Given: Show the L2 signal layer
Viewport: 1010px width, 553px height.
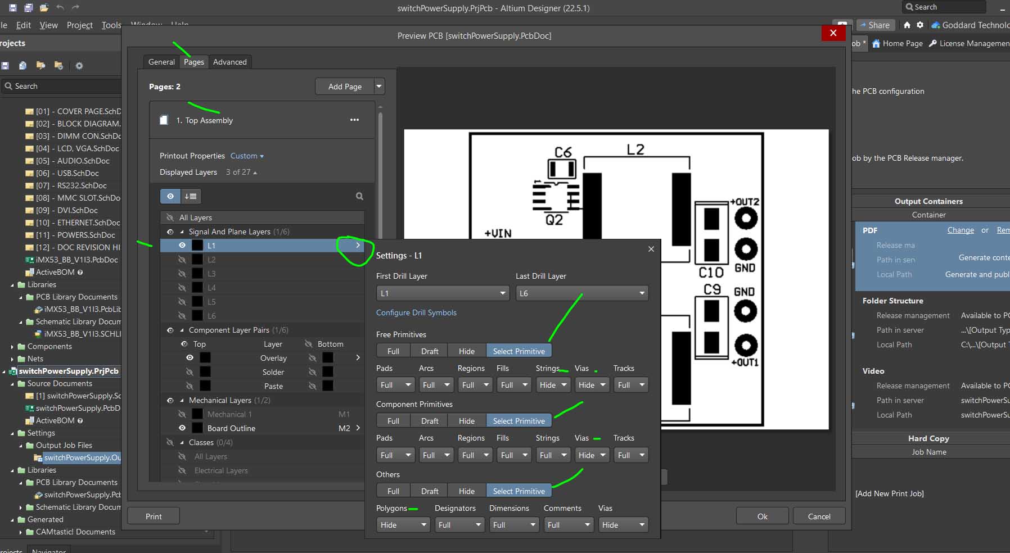Looking at the screenshot, I should coord(182,260).
